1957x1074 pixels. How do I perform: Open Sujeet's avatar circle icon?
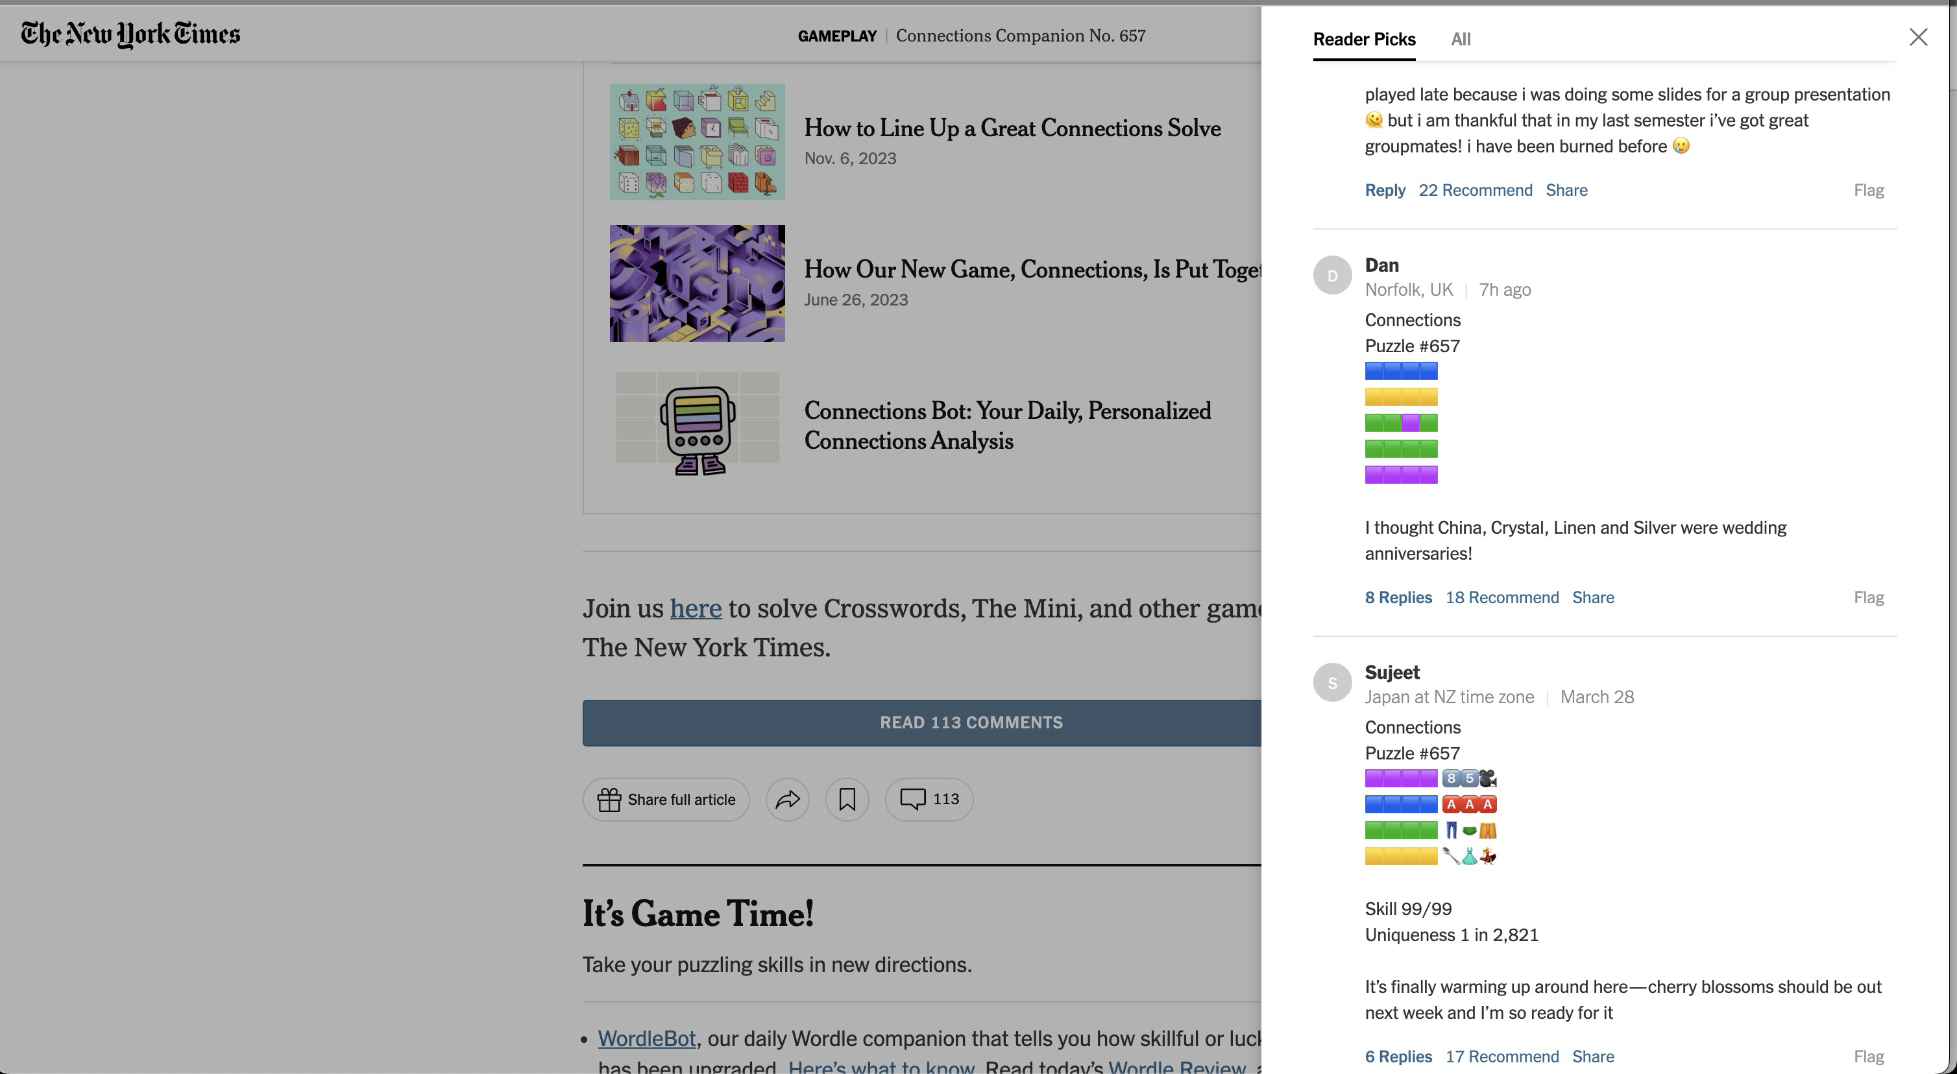pyautogui.click(x=1333, y=683)
